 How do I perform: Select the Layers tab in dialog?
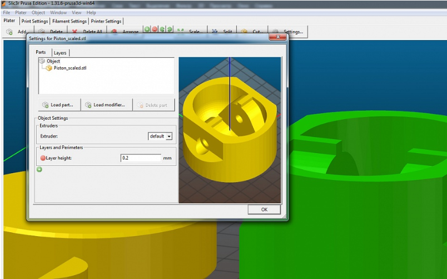60,53
